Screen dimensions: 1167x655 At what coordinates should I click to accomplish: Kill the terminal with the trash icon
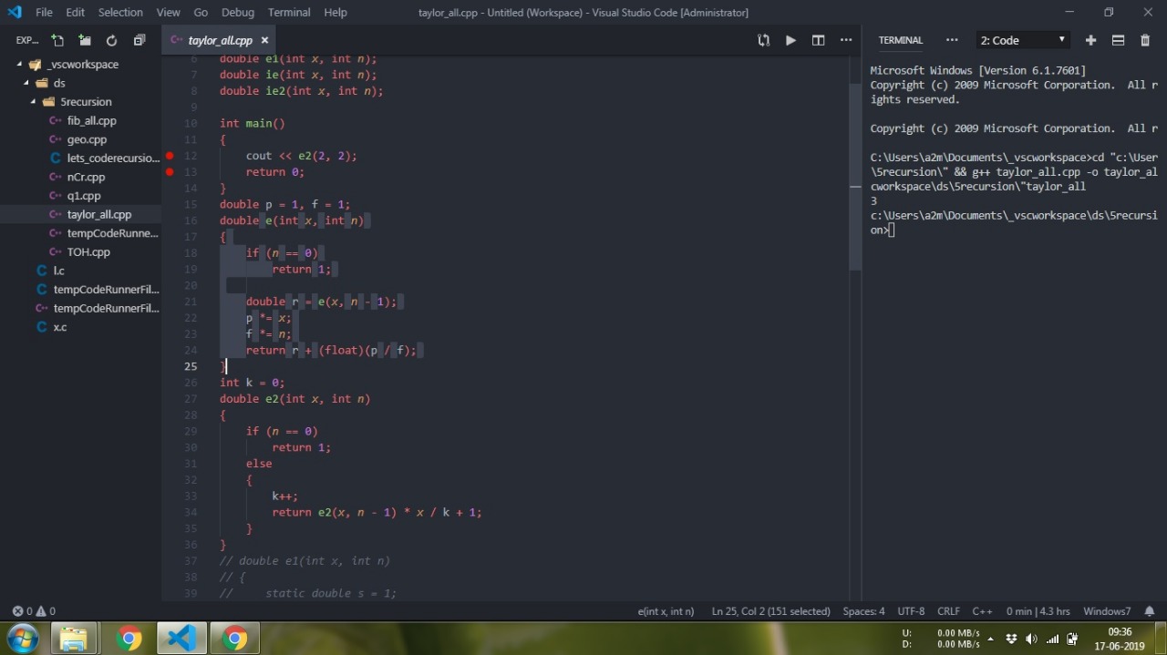1146,40
